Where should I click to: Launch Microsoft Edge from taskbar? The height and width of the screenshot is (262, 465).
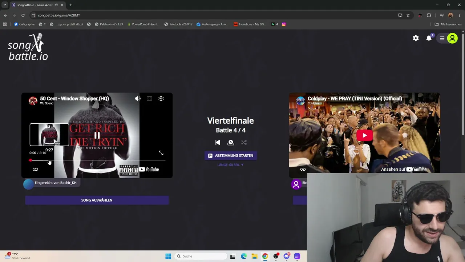click(244, 256)
